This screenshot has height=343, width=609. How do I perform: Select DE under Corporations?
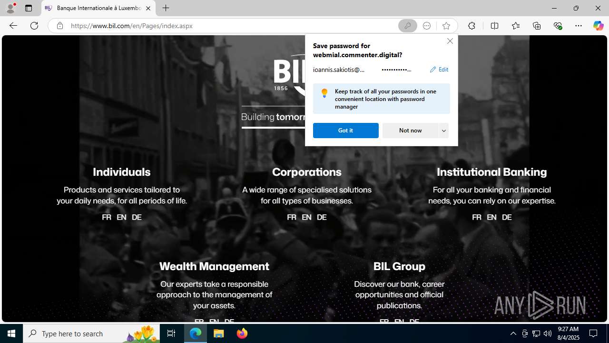point(322,217)
